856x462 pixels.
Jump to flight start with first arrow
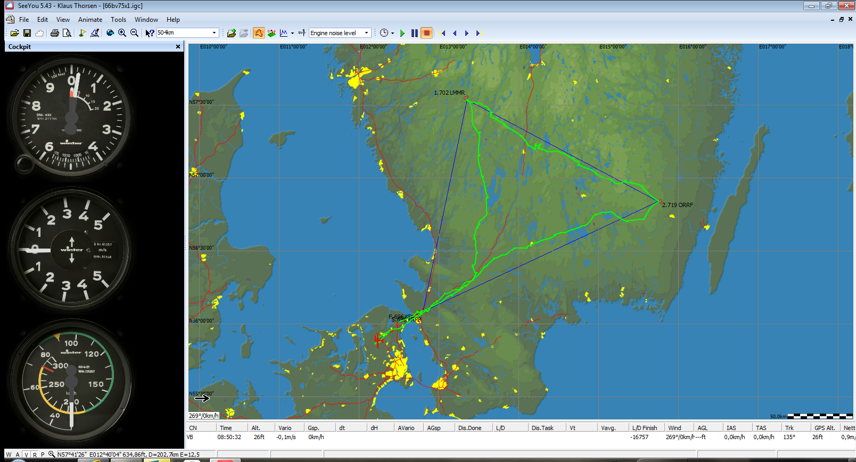pyautogui.click(x=443, y=33)
